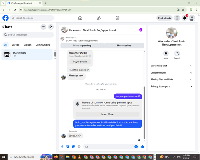Mute this conversation with bell icon
This screenshot has width=200, height=160.
[x=166, y=54]
